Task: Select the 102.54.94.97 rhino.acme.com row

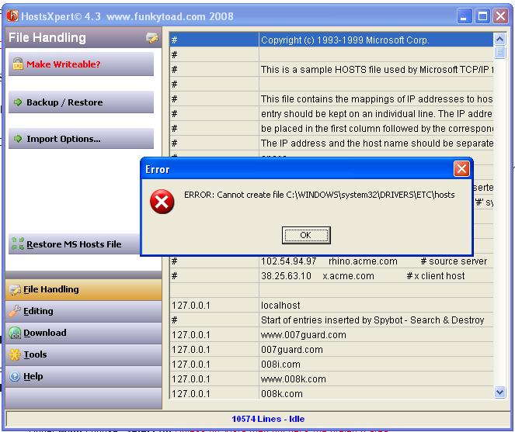Action: tap(332, 261)
